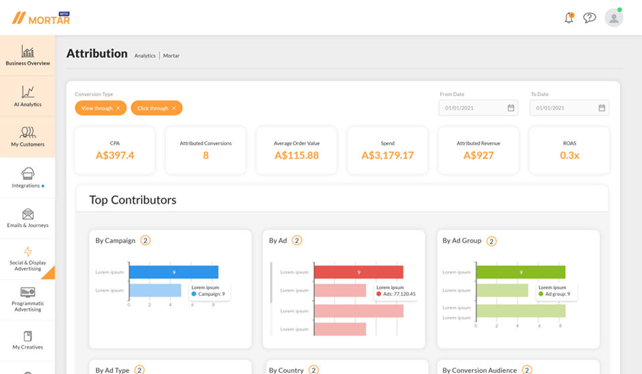Remove the View through filter chip
Image resolution: width=642 pixels, height=374 pixels.
click(118, 108)
